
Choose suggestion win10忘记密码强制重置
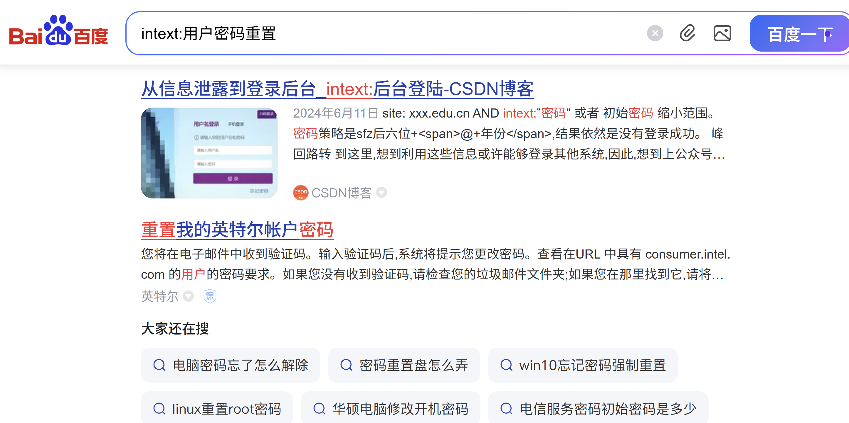click(582, 365)
